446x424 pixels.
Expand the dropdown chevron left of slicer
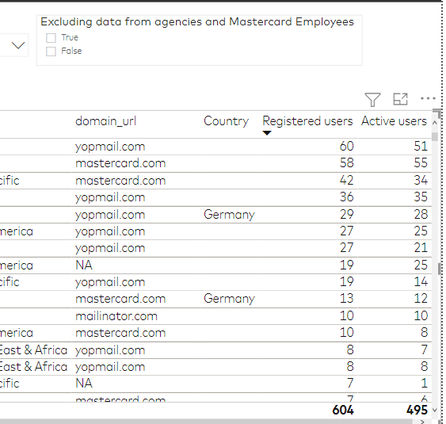[x=18, y=45]
